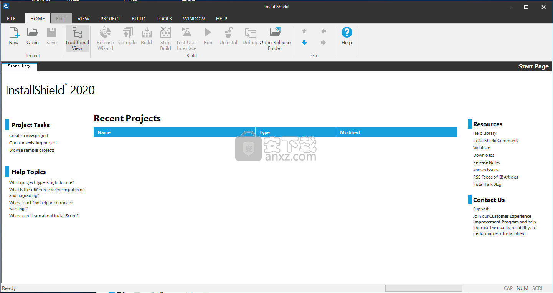This screenshot has width=553, height=293.
Task: Open the Known Issues link
Action: click(486, 170)
